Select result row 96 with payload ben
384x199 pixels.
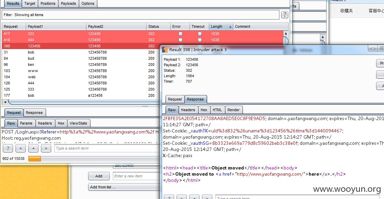[x=81, y=65]
